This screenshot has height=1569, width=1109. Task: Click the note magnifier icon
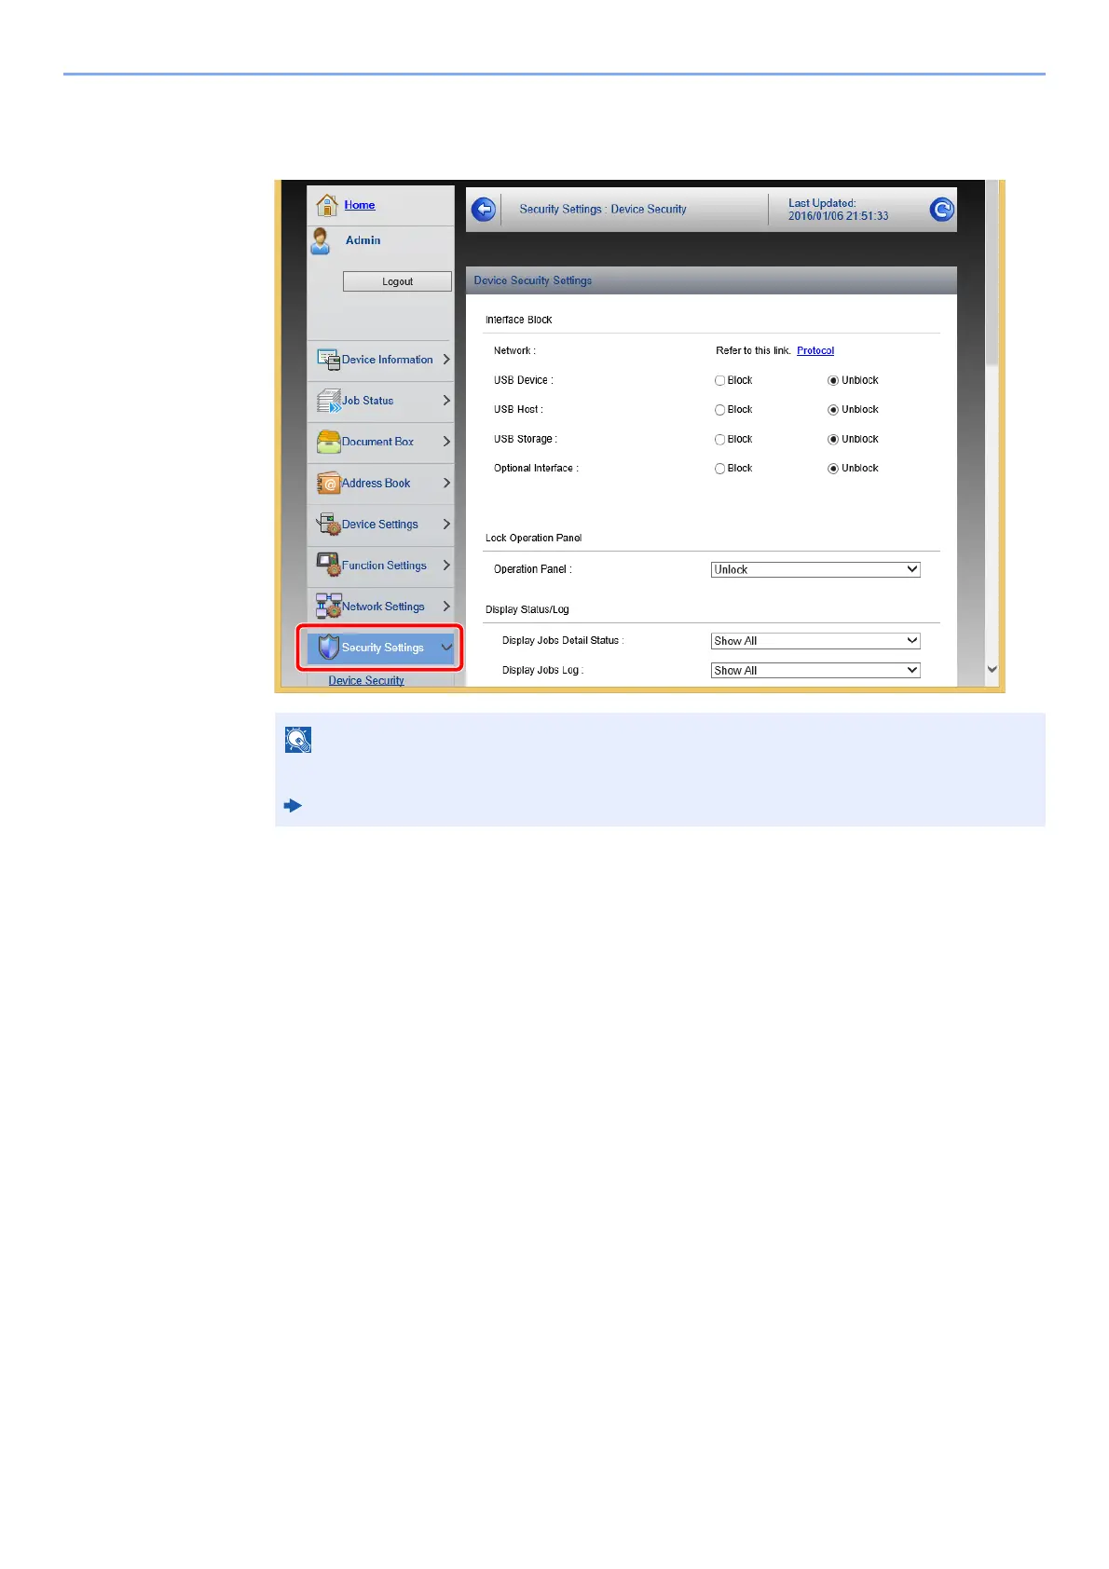[x=298, y=740]
